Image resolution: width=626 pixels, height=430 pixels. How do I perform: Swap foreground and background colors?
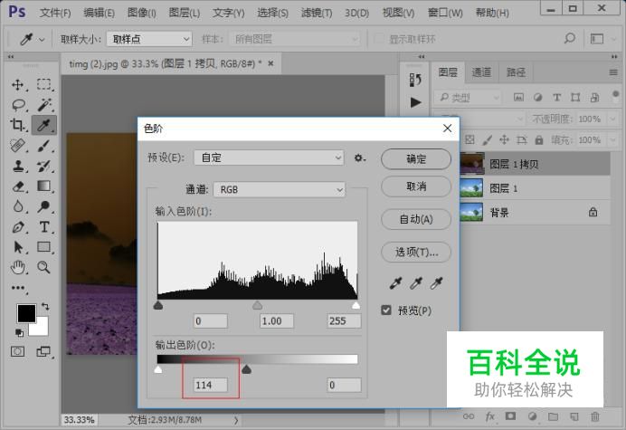45,307
